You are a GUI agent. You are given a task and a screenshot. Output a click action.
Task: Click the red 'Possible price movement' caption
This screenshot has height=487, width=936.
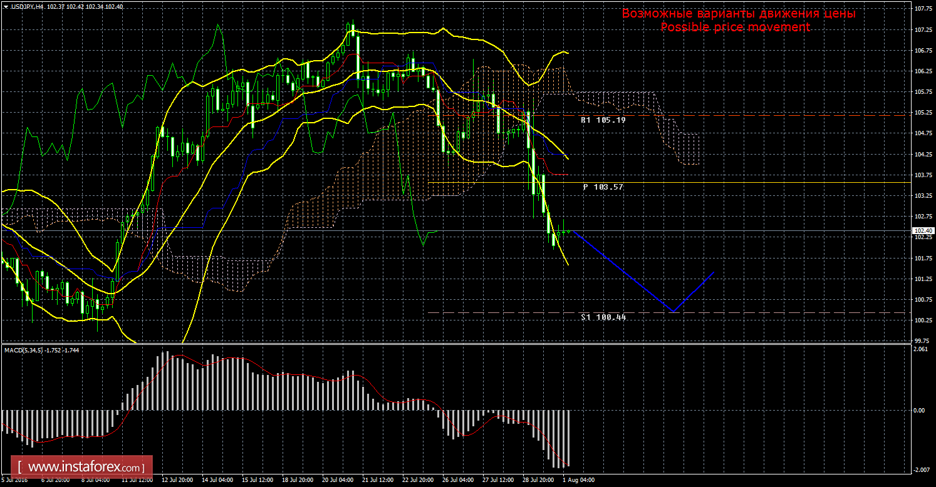(x=735, y=27)
